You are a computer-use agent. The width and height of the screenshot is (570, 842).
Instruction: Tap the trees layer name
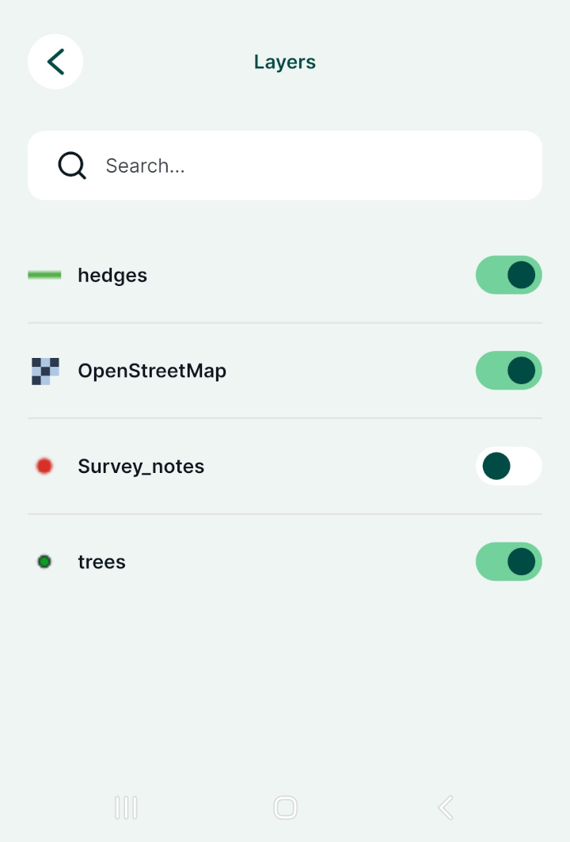click(101, 562)
